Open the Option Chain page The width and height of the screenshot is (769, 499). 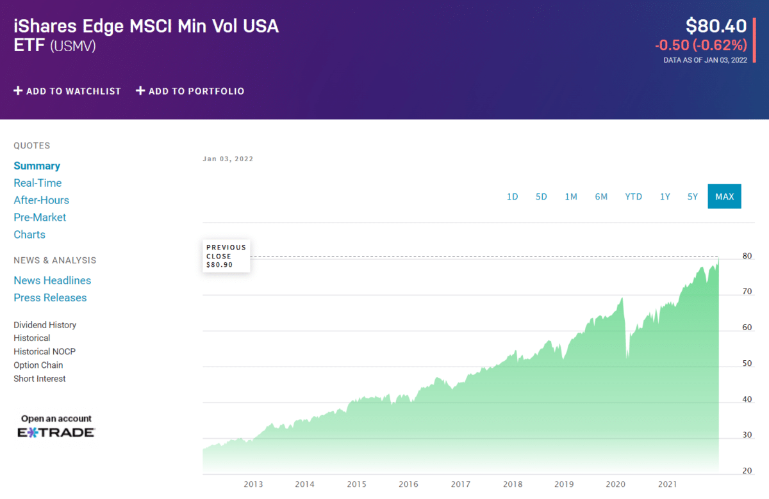(38, 365)
